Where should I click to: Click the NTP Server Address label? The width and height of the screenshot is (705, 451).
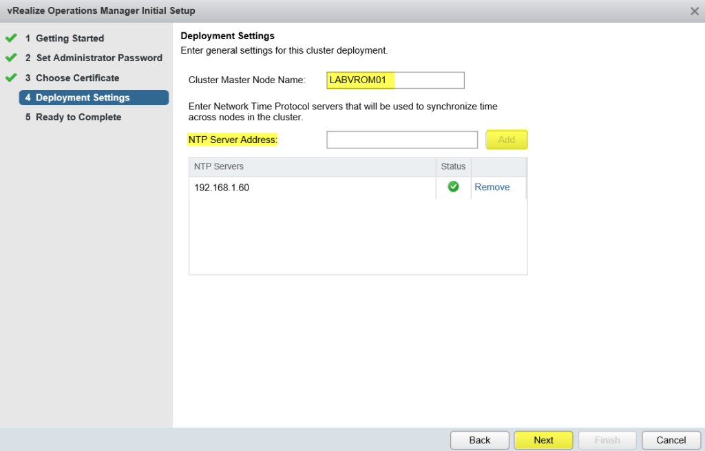233,140
